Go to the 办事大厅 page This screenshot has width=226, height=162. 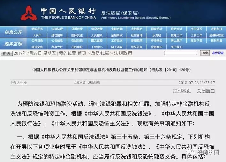tap(57, 47)
